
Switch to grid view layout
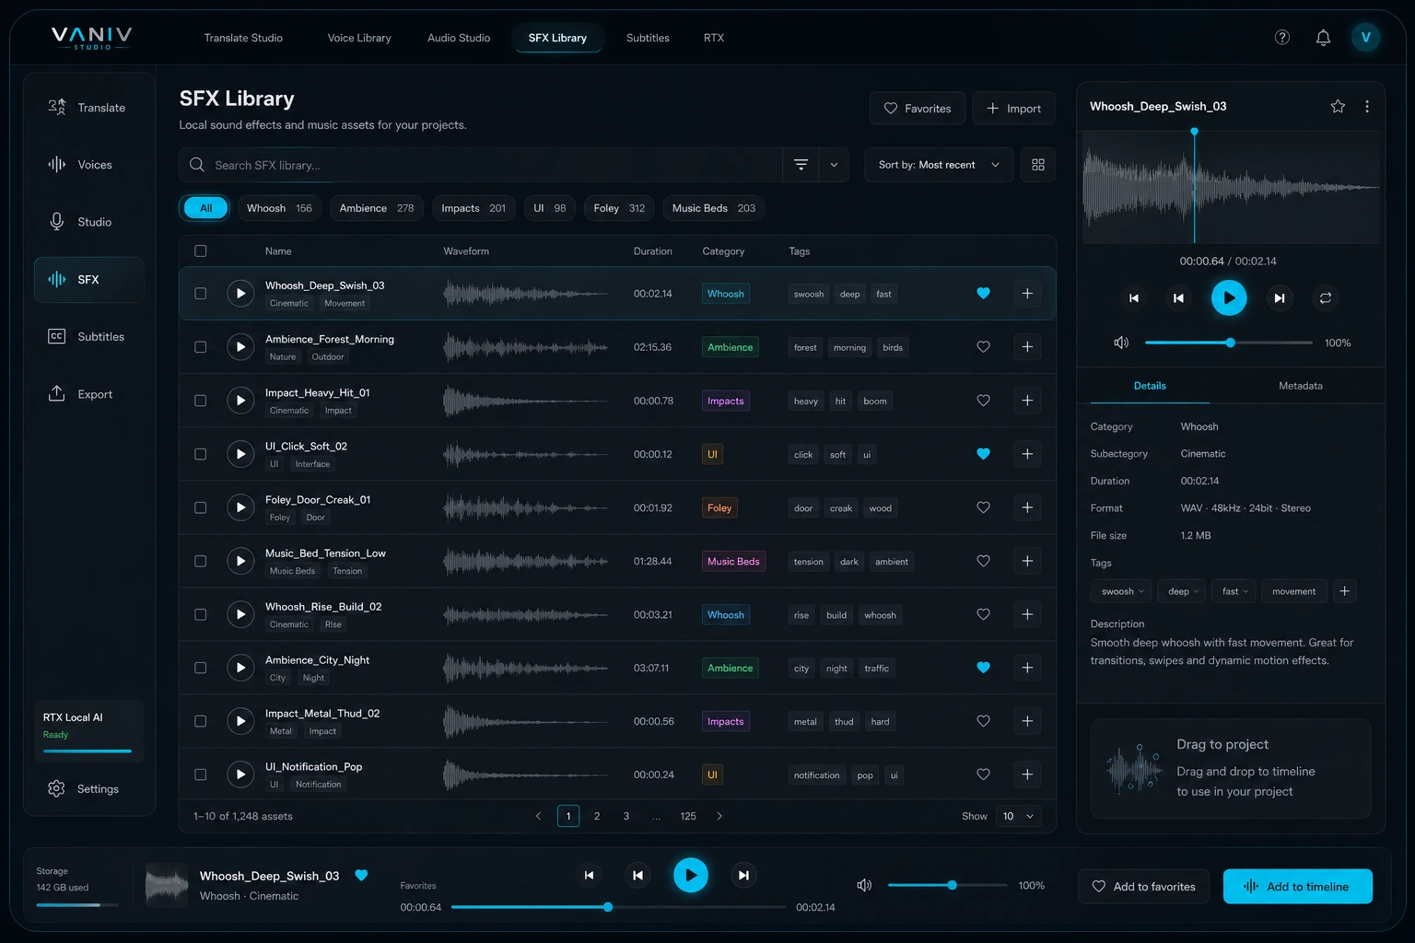(x=1037, y=164)
